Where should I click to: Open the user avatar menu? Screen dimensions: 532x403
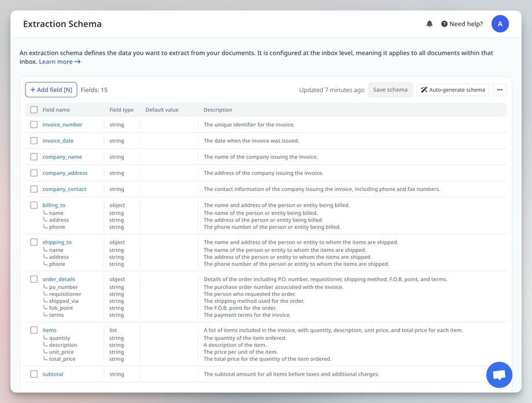click(x=500, y=24)
